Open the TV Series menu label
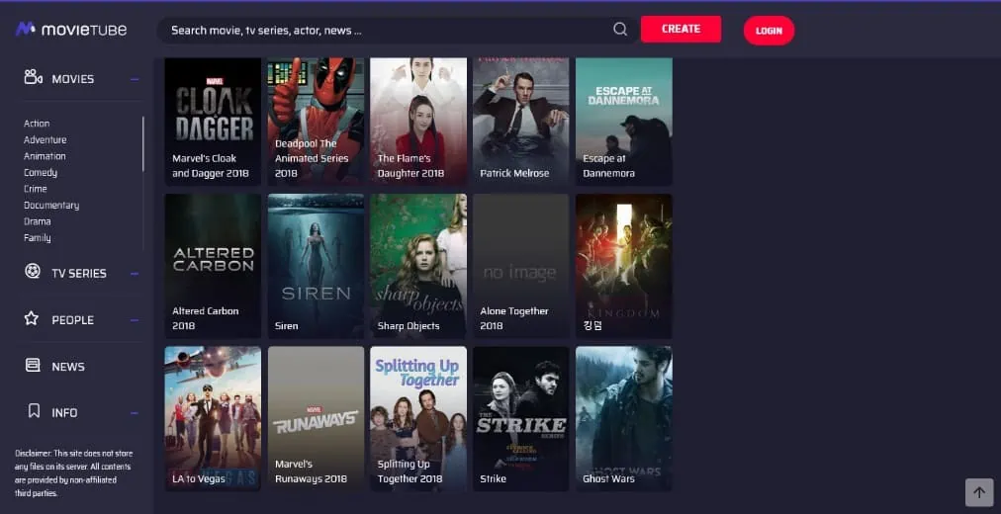Screen dimensions: 1001x514 [x=79, y=274]
